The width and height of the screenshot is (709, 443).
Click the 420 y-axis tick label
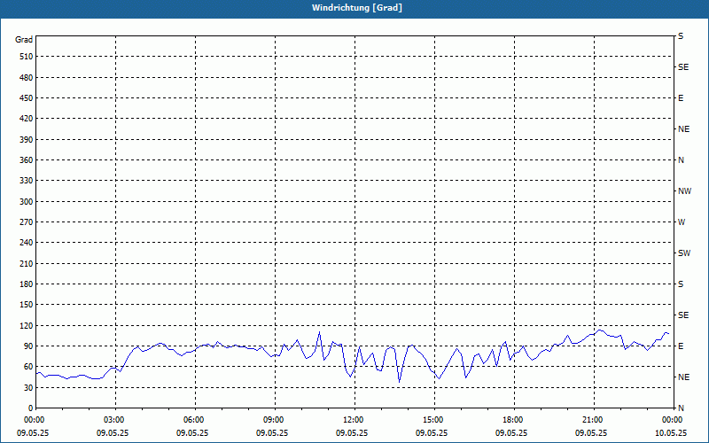[27, 119]
